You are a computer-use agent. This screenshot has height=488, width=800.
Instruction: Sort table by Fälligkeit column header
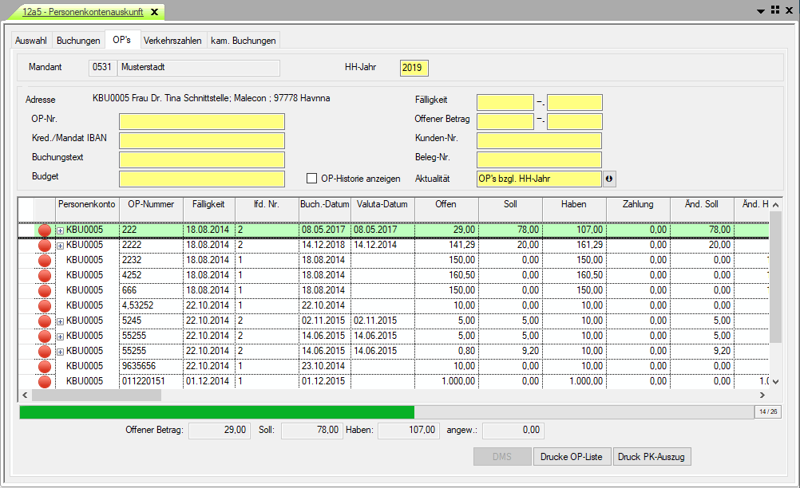coord(208,204)
